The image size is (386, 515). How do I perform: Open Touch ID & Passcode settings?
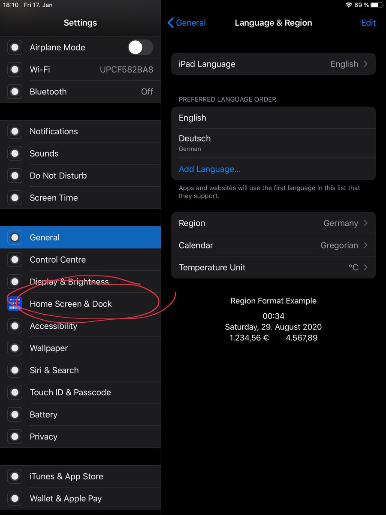(80, 392)
